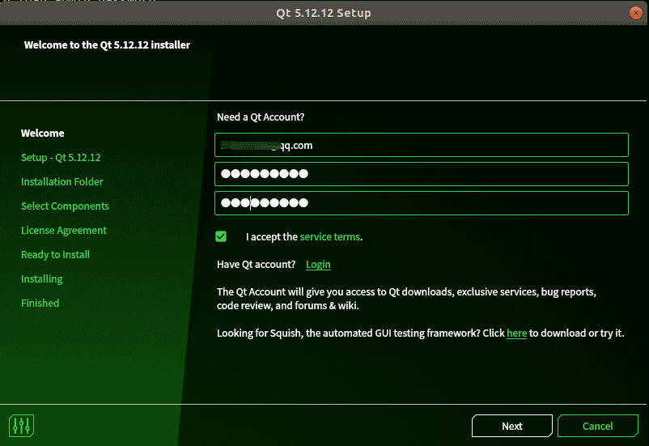Screen dimensions: 649x446
Task: Click the Login link
Action: click(318, 265)
